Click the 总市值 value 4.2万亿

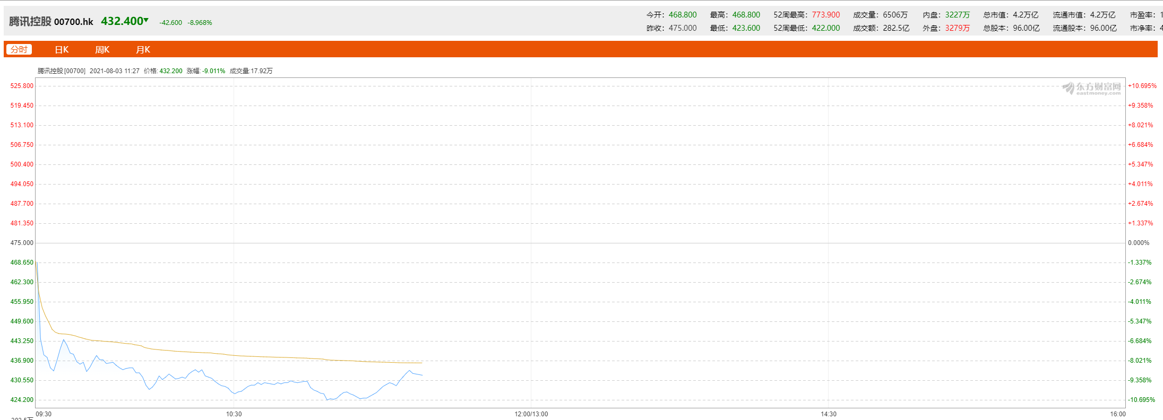pyautogui.click(x=1026, y=15)
